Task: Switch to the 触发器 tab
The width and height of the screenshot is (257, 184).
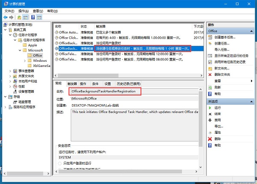Action: click(x=72, y=84)
